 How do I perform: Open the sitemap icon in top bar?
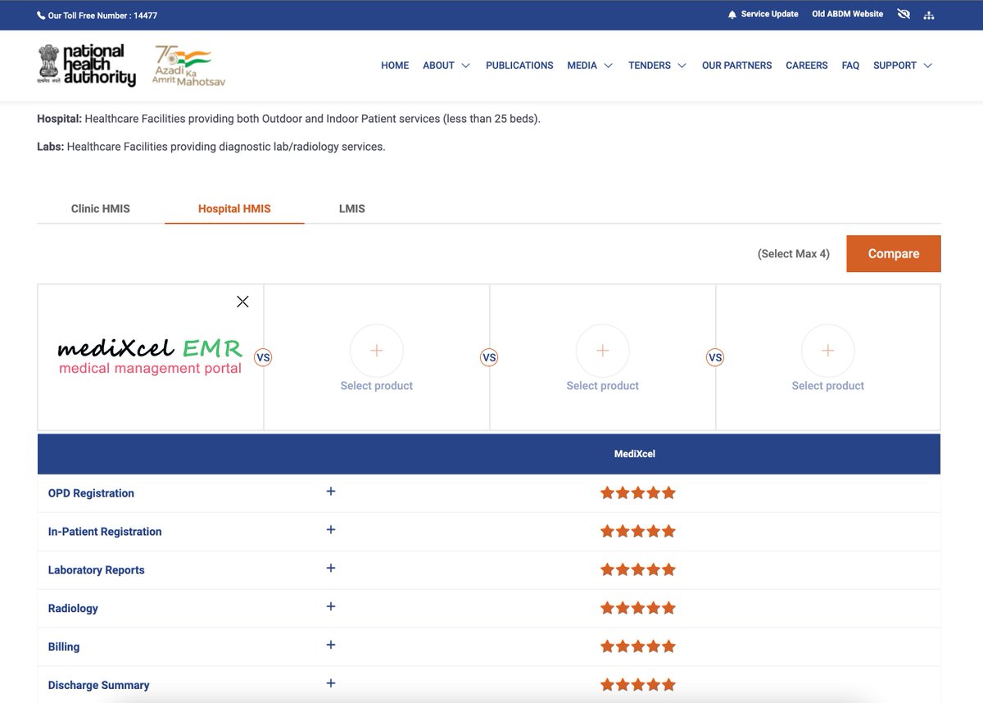[928, 15]
